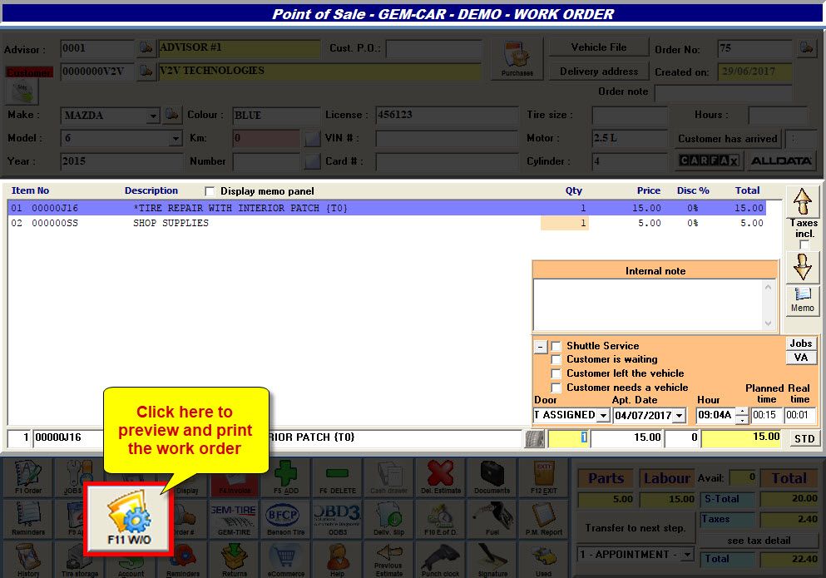View the customer History
Screen dimensions: 826x578
click(28, 560)
